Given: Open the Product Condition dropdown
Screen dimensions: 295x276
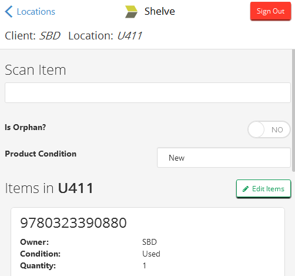Looking at the screenshot, I should (224, 158).
